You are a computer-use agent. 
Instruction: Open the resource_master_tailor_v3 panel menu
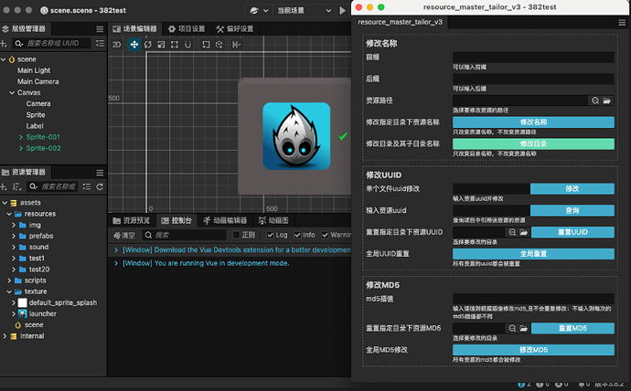pyautogui.click(x=622, y=23)
